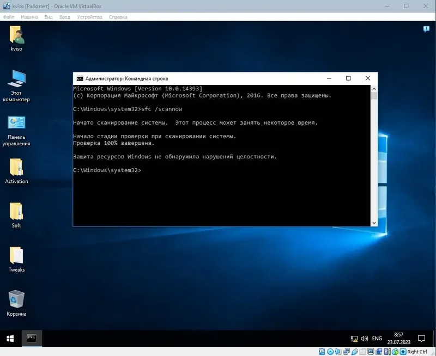Click the display status icon in VirtualBox
The width and height of the screenshot is (436, 356).
click(371, 352)
